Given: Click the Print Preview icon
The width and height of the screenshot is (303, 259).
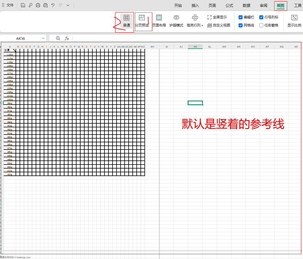Looking at the screenshot, I should tap(45, 5).
